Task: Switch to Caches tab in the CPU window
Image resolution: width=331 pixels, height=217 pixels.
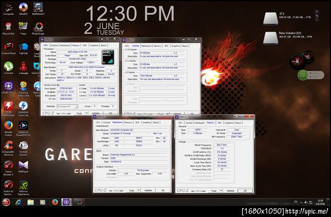Action: (54, 45)
